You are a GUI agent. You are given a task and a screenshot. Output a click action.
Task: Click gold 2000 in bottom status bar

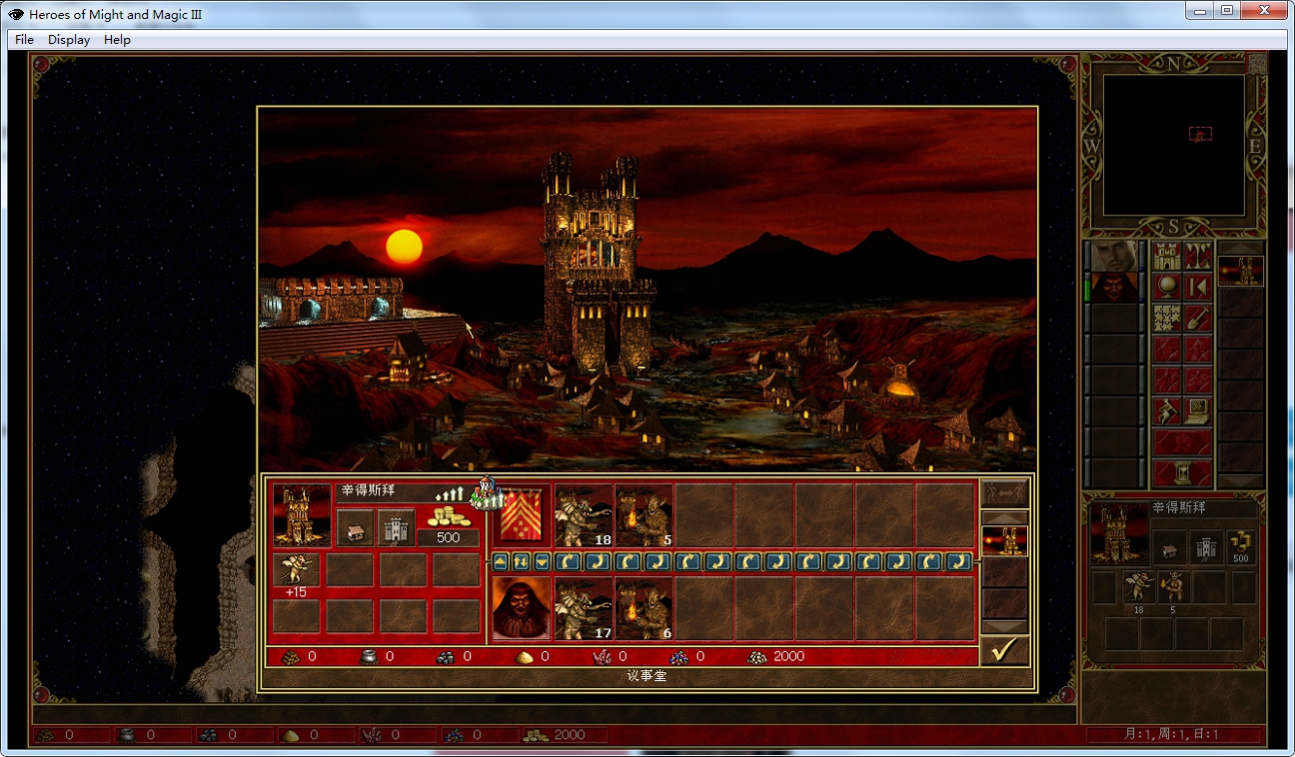[569, 735]
